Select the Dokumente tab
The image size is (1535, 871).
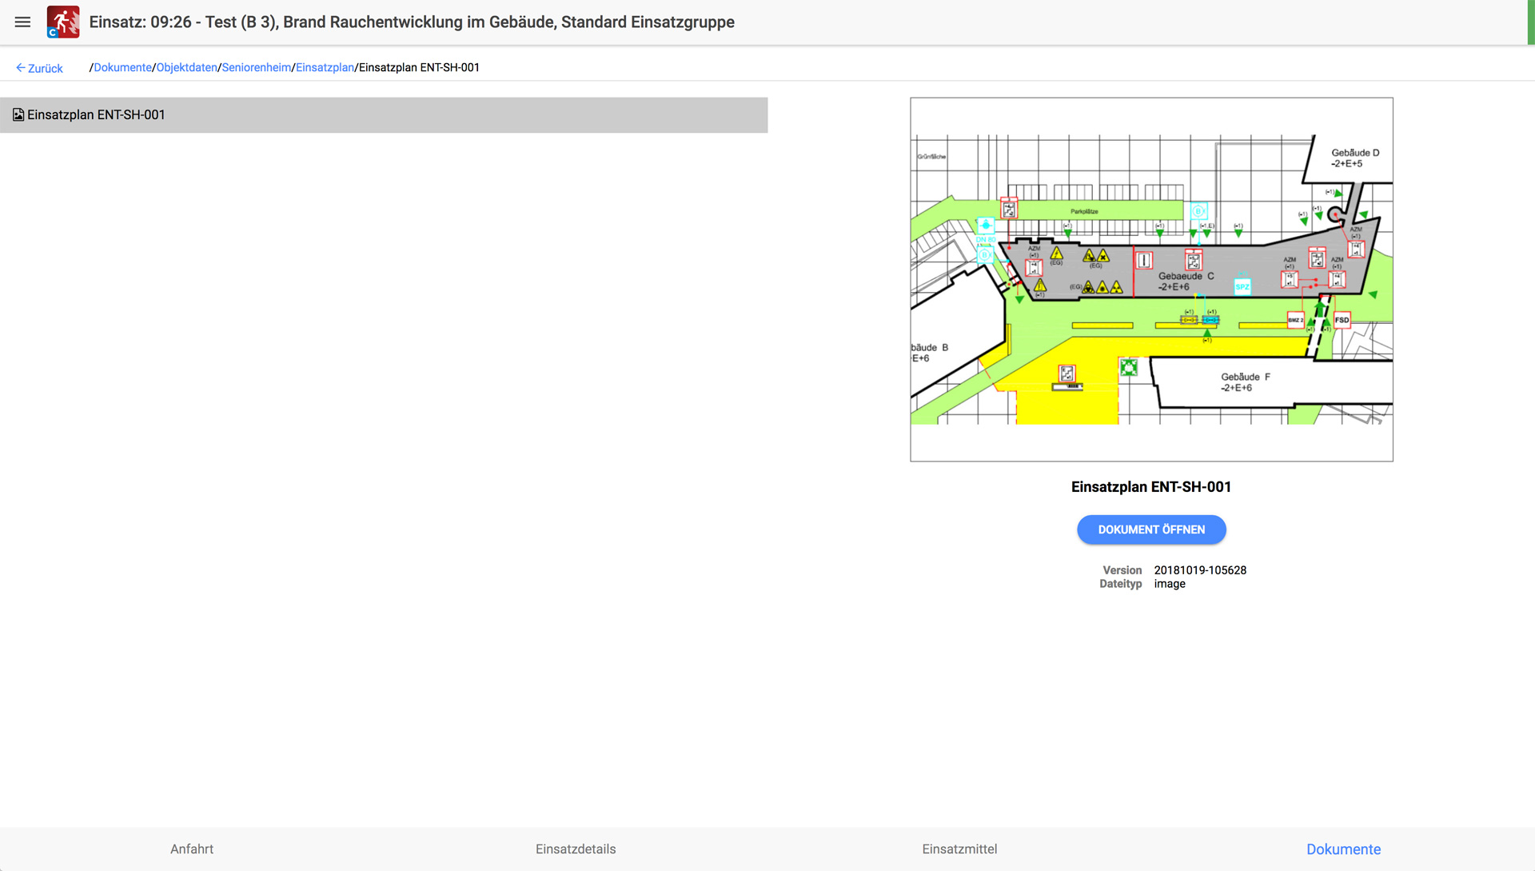pyautogui.click(x=1343, y=849)
